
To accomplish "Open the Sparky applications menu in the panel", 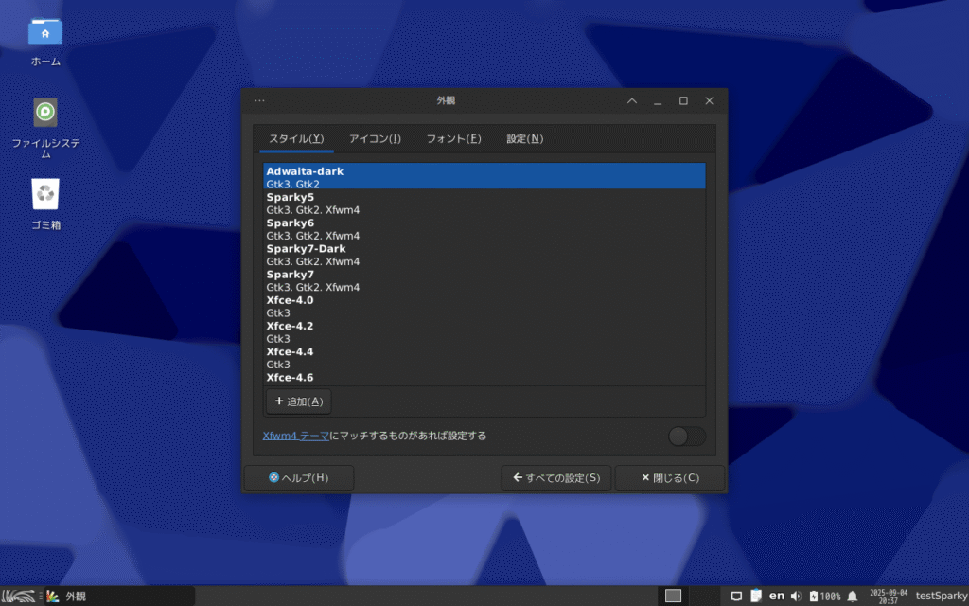I will [20, 596].
